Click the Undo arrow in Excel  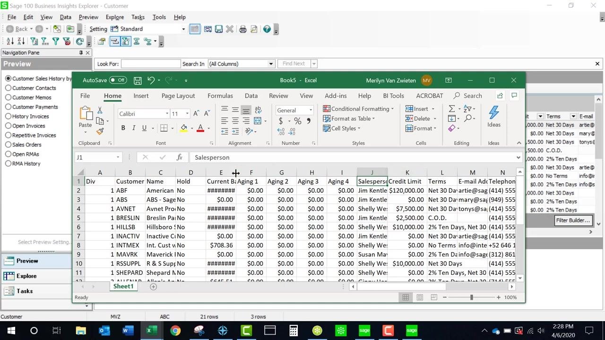(151, 80)
